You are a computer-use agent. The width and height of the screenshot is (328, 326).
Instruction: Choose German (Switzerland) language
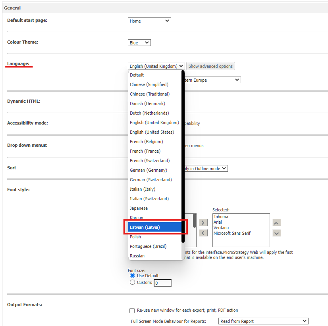pos(155,180)
